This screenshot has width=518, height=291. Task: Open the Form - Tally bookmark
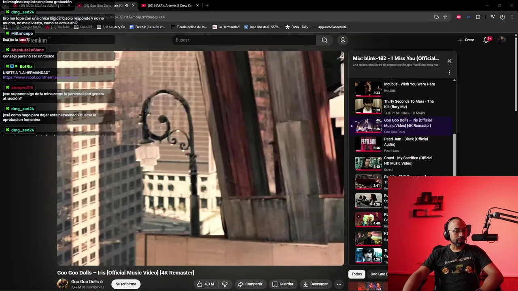tap(297, 27)
